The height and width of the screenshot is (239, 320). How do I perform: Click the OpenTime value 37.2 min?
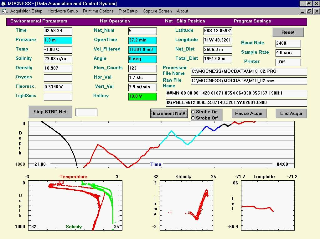(x=143, y=41)
